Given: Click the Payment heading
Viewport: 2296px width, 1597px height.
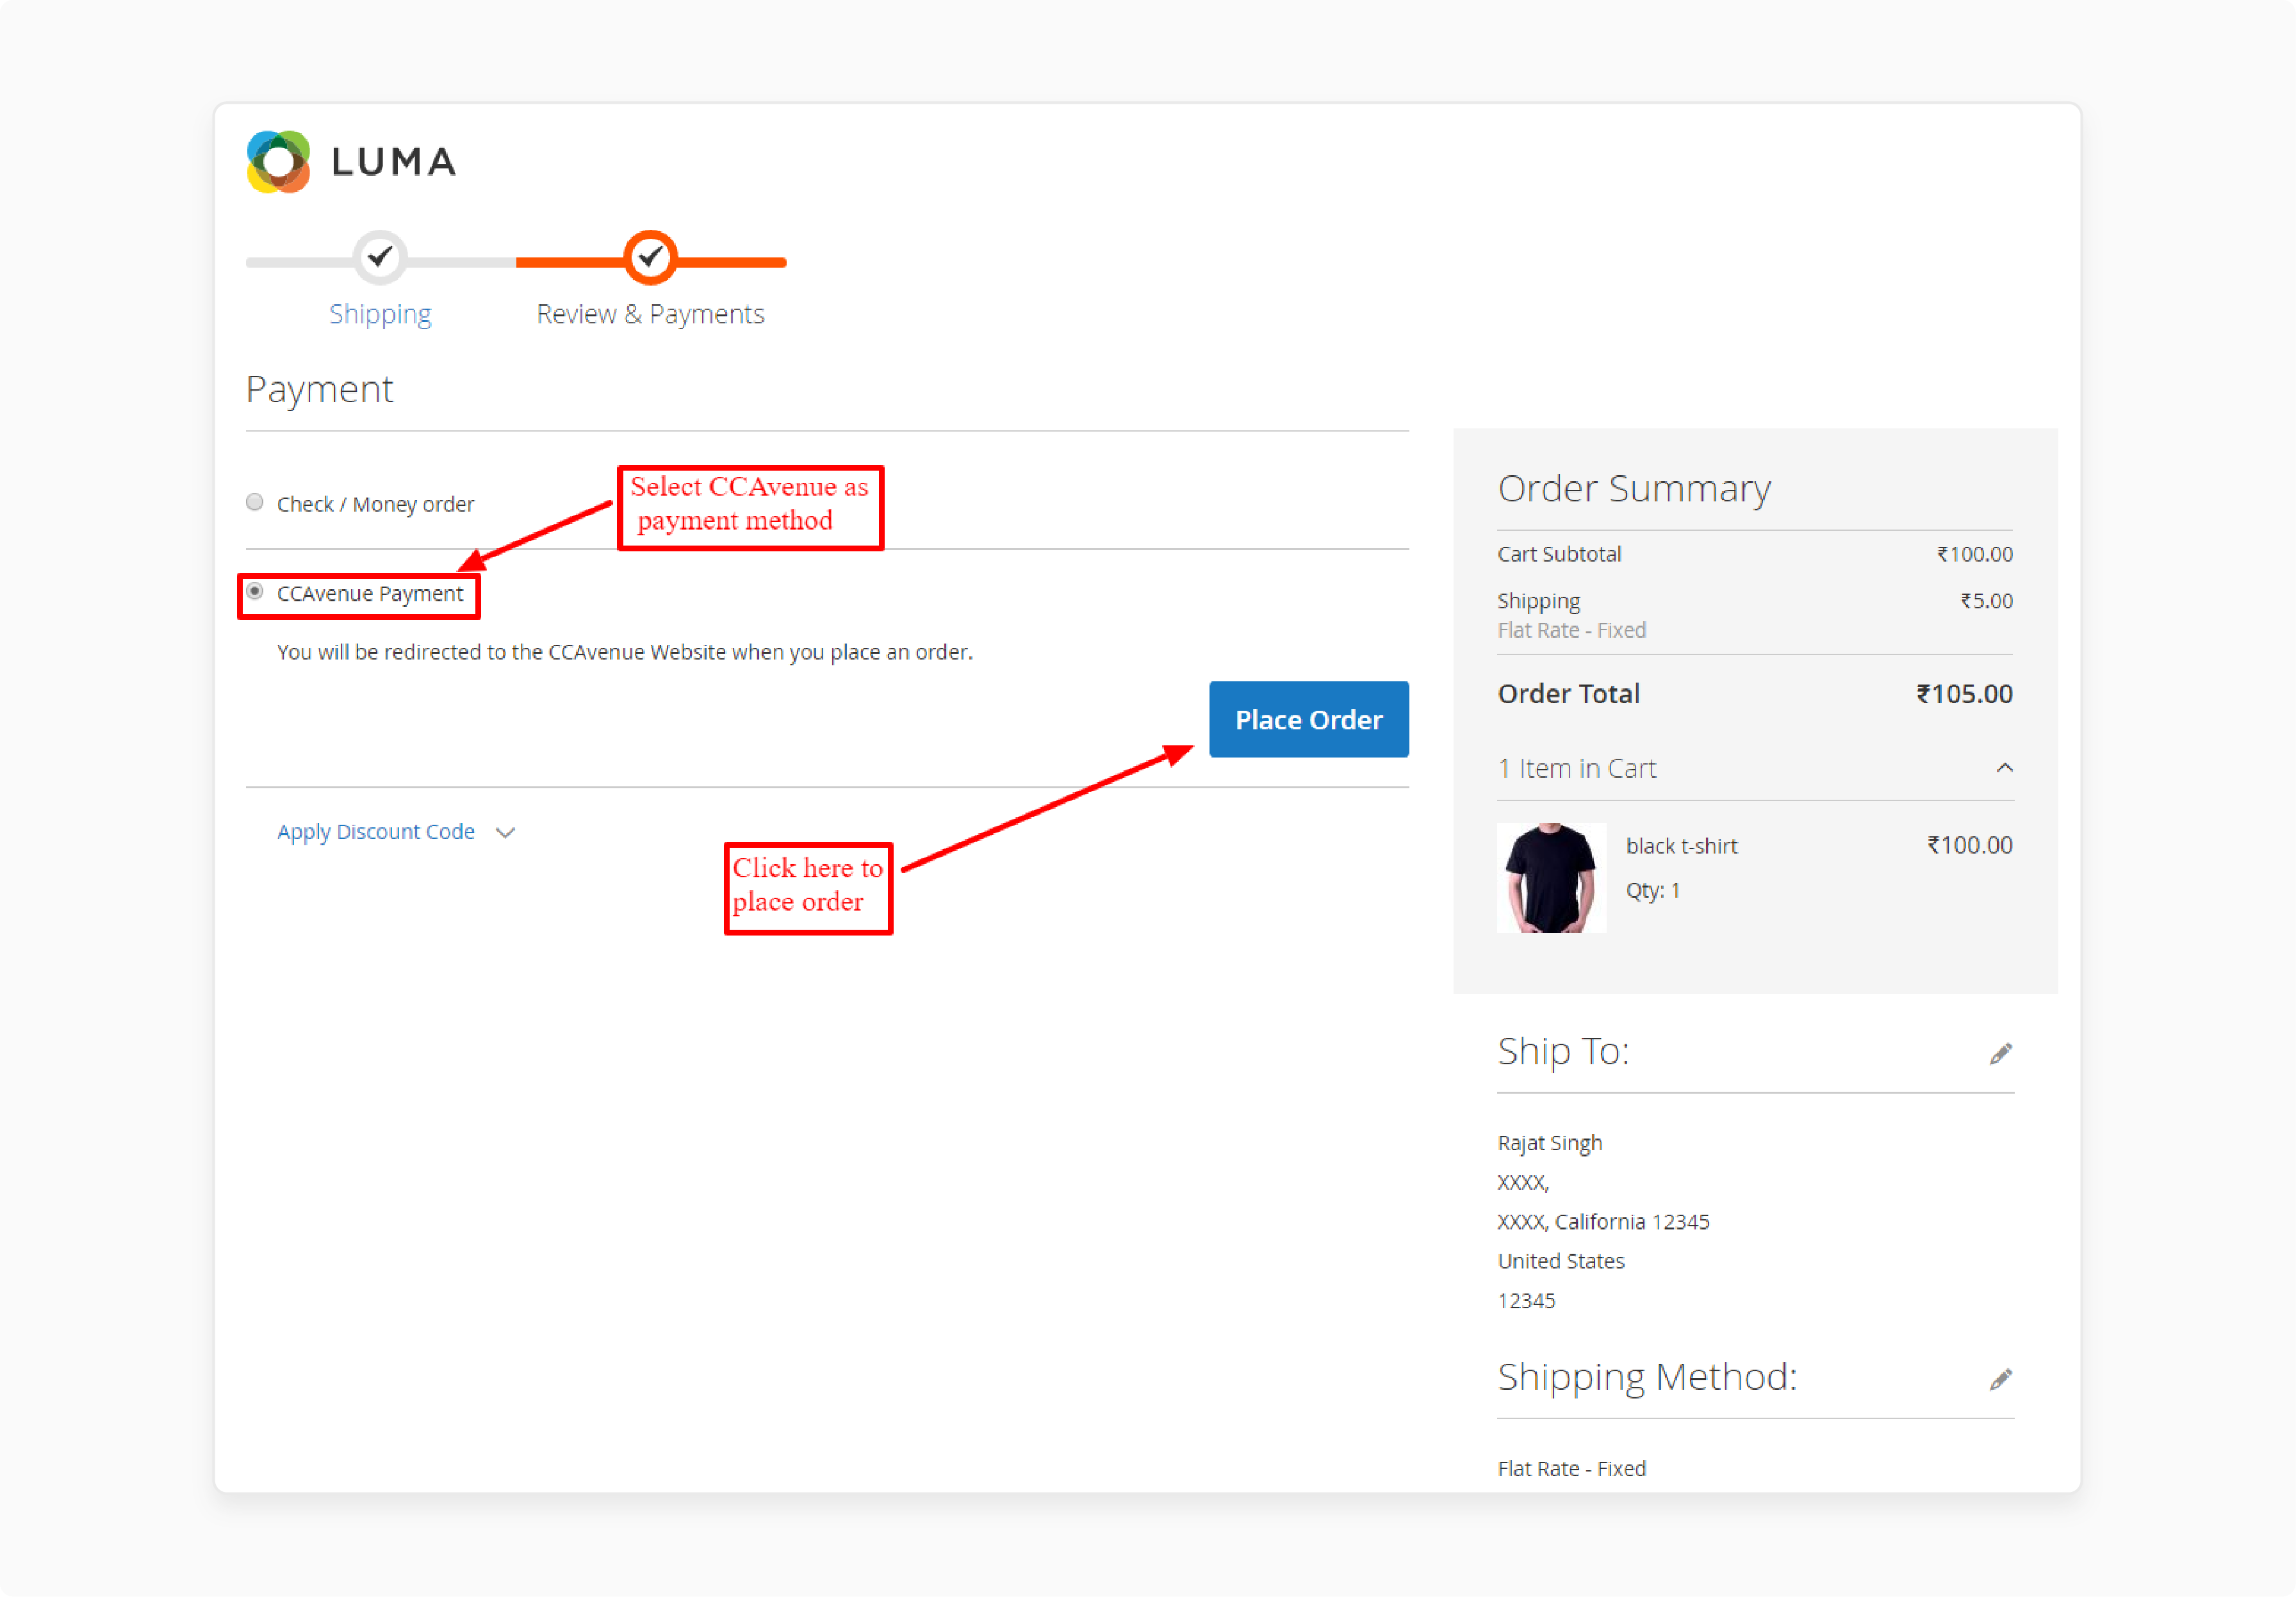Looking at the screenshot, I should (320, 390).
